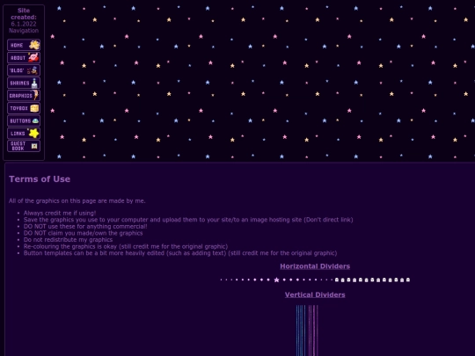Image resolution: width=475 pixels, height=356 pixels.
Task: Open the Links navigation button with star
Action: (x=24, y=134)
